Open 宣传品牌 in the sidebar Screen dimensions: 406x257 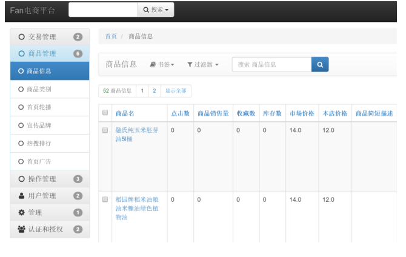click(x=50, y=125)
